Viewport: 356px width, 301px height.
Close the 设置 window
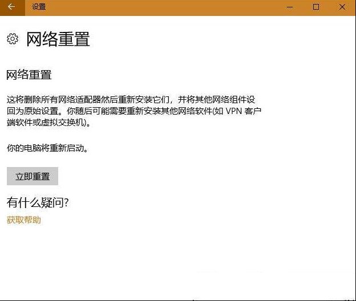click(x=342, y=7)
